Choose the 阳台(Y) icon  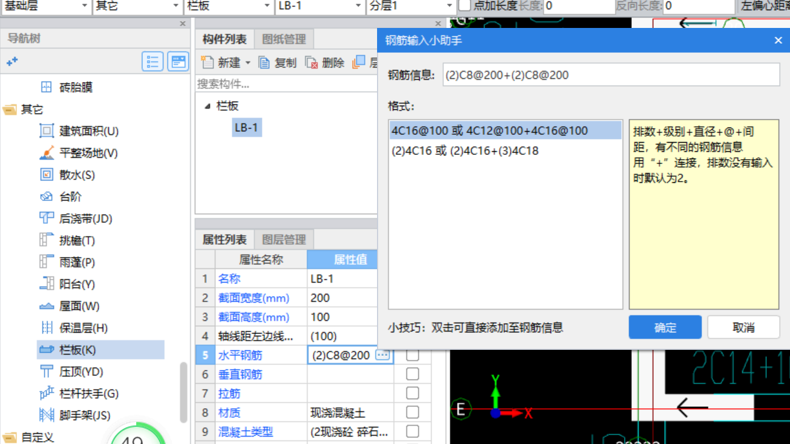coord(46,284)
